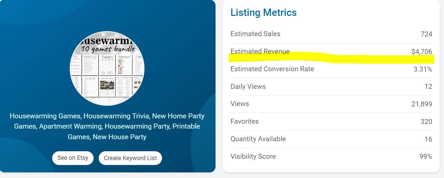The width and height of the screenshot is (444, 178).
Task: Click the Daily Views label
Action: coord(248,87)
